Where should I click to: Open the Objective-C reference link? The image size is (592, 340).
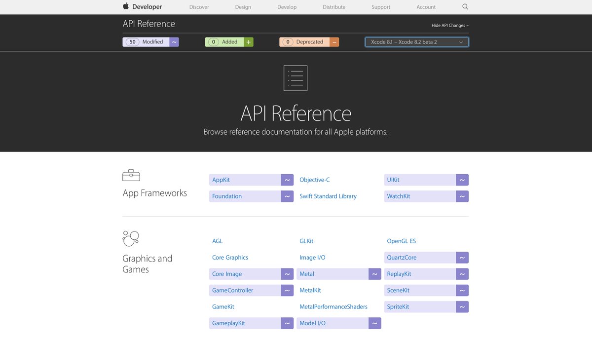coord(315,180)
